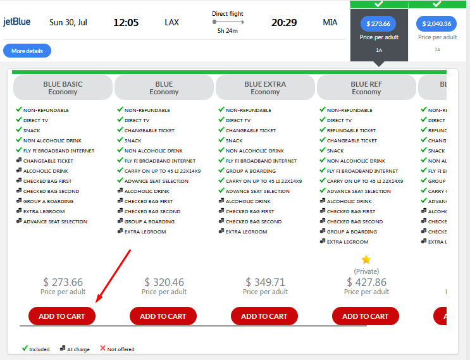Click the $ 273.66 Blue Basic price text

[x=63, y=282]
